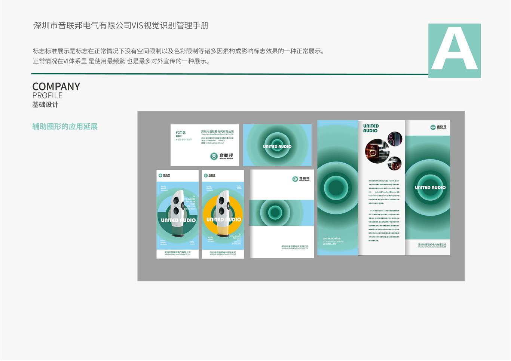This screenshot has width=511, height=361.
Task: Open the white business card front mockup
Action: click(205, 145)
